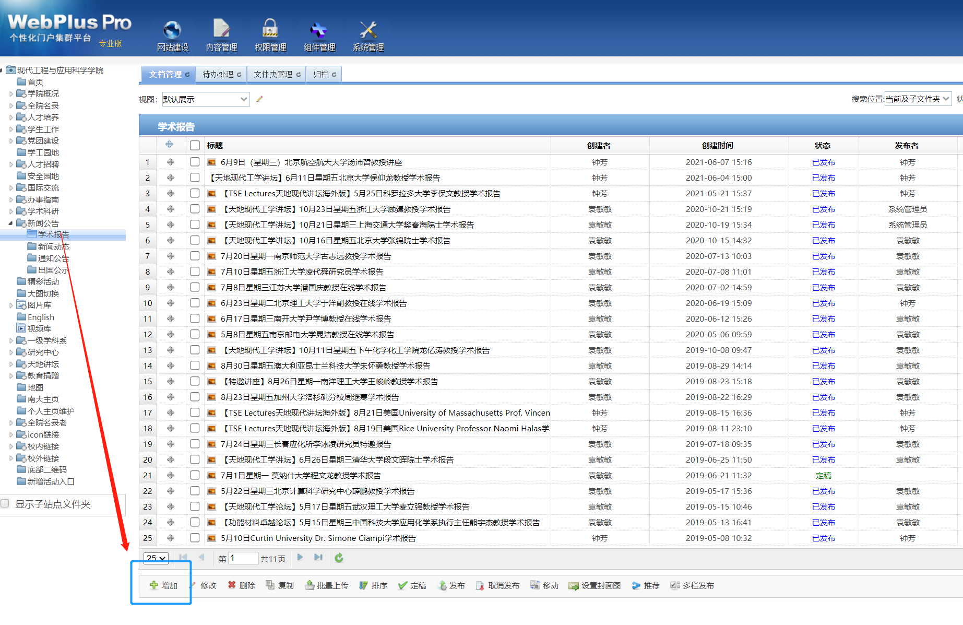The height and width of the screenshot is (625, 963).
Task: Check the checkbox for row 1
Action: click(195, 162)
